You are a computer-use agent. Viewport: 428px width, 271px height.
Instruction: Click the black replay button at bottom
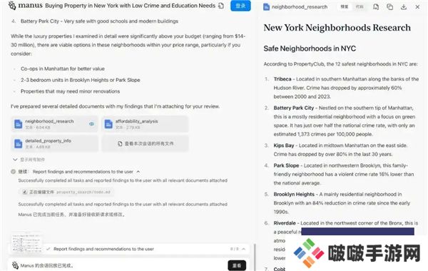237,265
